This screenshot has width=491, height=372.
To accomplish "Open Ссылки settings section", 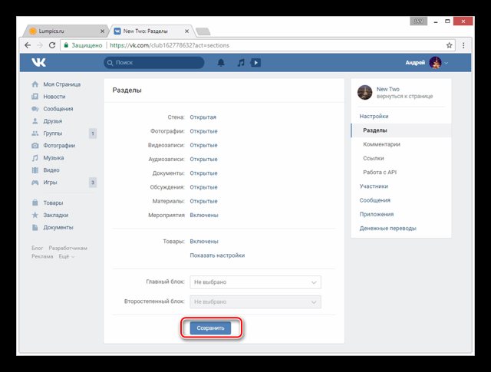I will [374, 159].
